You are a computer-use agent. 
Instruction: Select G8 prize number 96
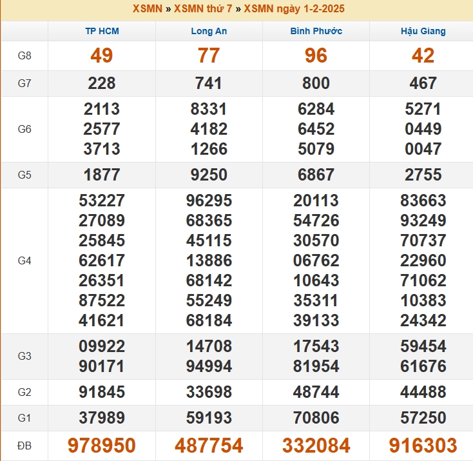[316, 55]
